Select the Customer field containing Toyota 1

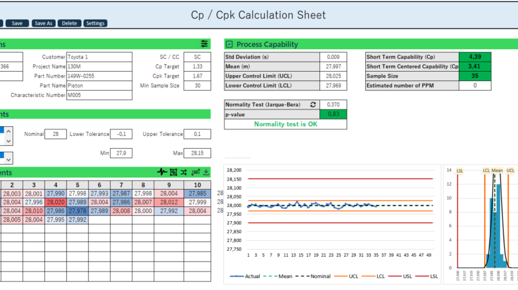coord(99,57)
